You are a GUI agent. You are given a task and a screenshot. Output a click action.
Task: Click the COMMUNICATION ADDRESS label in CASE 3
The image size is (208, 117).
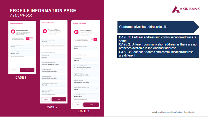tap(80, 55)
